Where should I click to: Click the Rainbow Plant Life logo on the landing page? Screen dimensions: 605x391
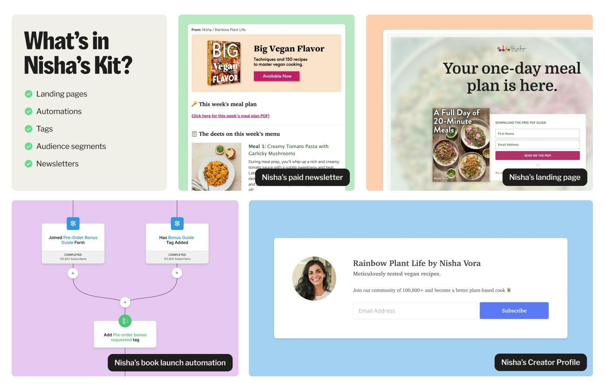pyautogui.click(x=512, y=49)
